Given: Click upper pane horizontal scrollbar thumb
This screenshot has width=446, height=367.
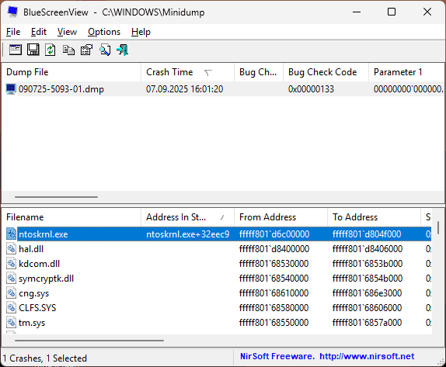Looking at the screenshot, I should (x=56, y=196).
